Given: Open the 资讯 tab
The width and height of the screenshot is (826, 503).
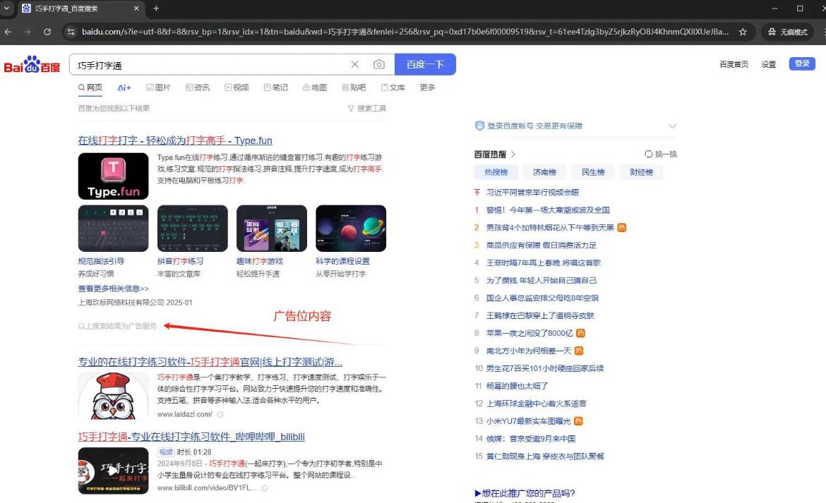Looking at the screenshot, I should [198, 87].
